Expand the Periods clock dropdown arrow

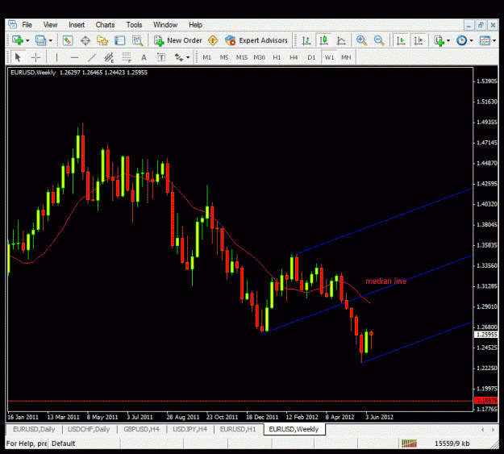(471, 41)
